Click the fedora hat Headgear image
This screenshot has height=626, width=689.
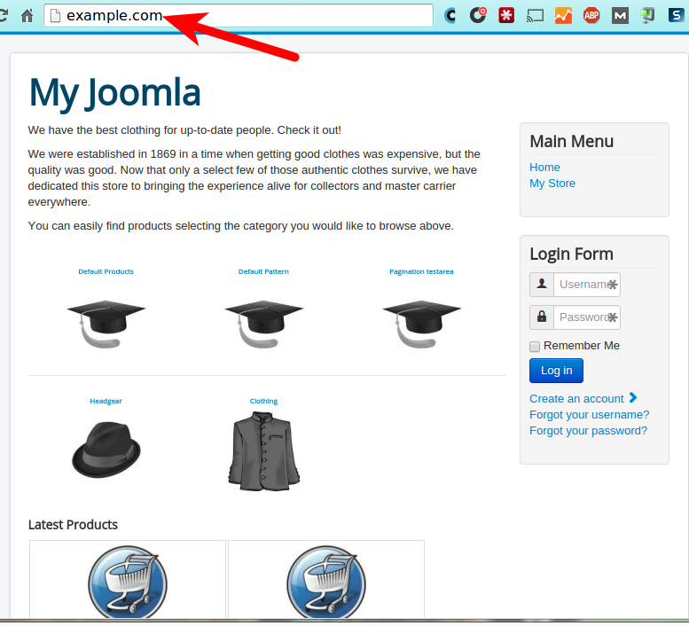tap(106, 450)
